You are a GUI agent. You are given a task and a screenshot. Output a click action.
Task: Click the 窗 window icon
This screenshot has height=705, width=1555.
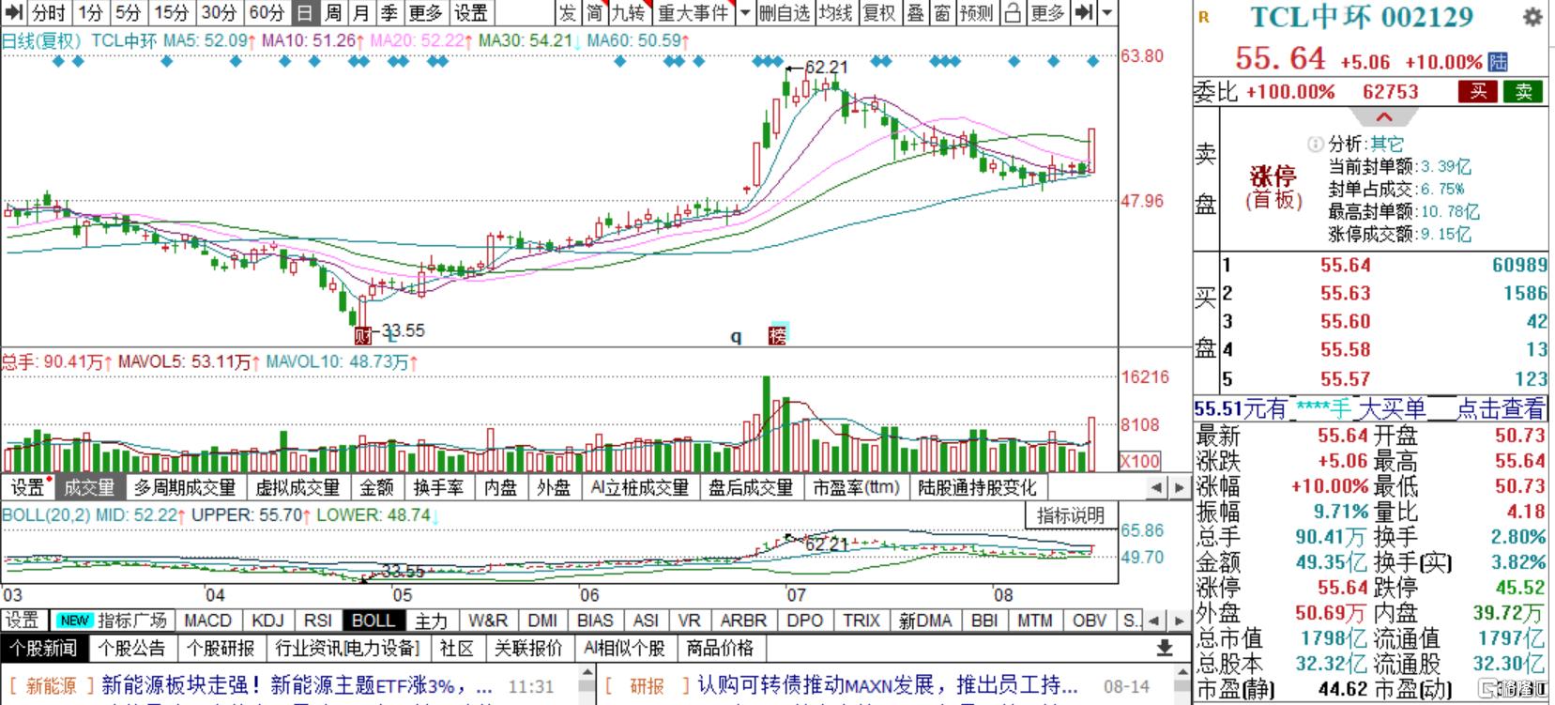coord(942,12)
